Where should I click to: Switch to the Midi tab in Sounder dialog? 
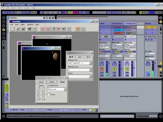click(x=71, y=57)
